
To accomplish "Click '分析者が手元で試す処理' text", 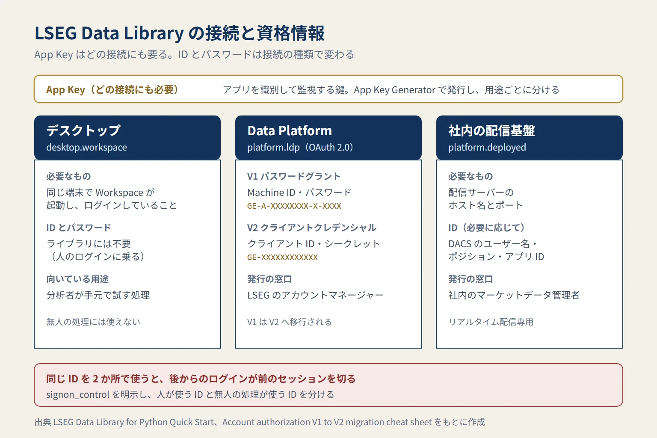I will 98,295.
